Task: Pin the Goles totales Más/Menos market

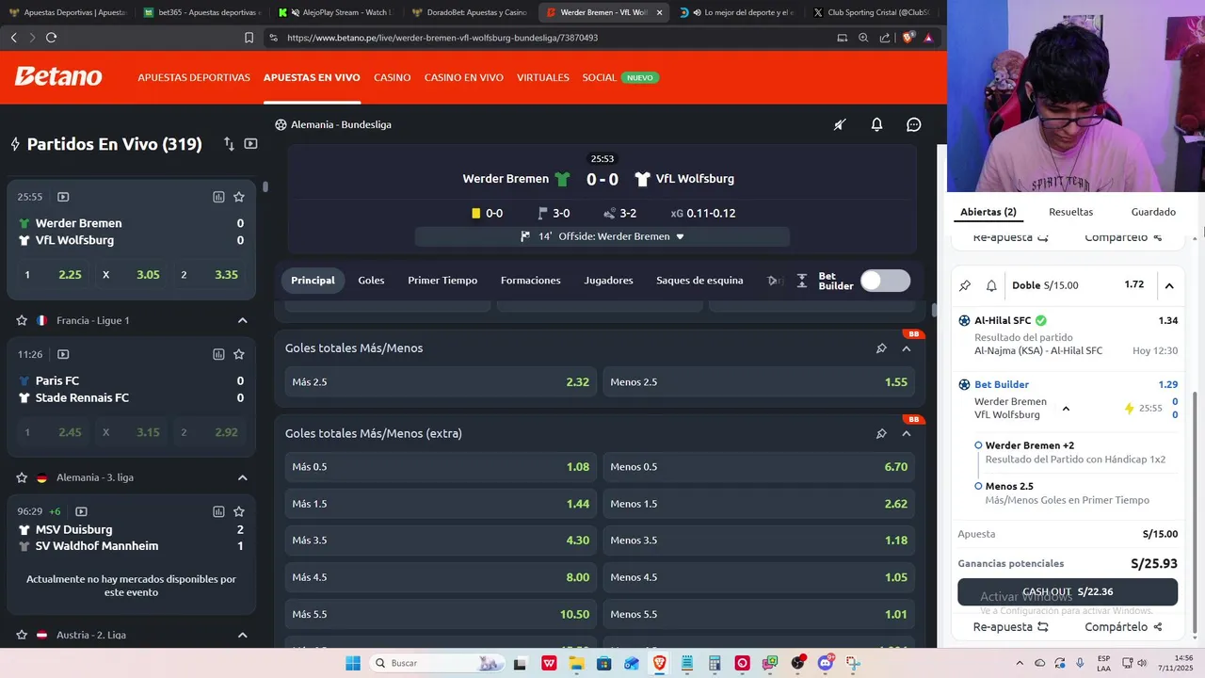Action: tap(881, 348)
